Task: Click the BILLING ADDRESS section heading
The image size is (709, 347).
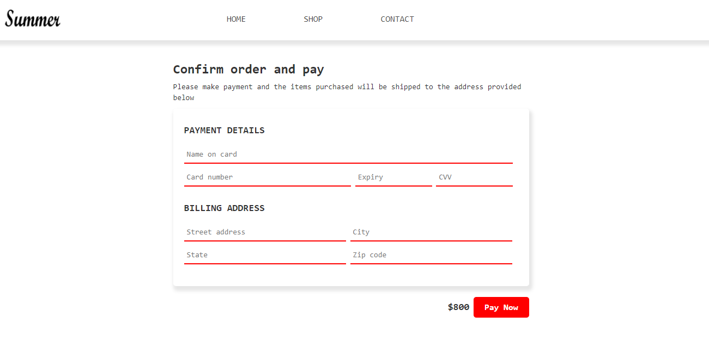Action: [224, 208]
